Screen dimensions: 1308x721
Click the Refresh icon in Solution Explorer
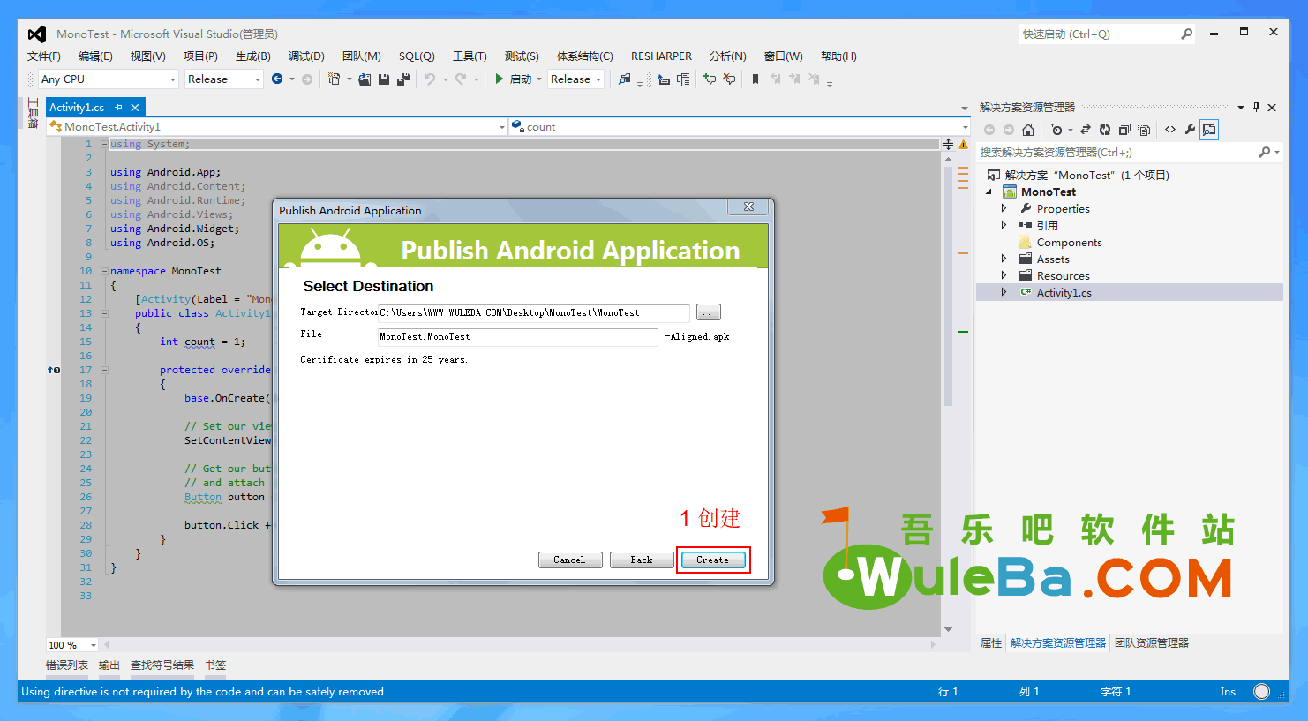click(1105, 130)
